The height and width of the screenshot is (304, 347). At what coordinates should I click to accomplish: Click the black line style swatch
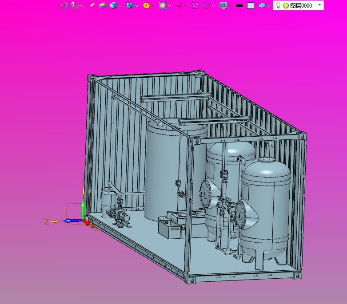tap(239, 5)
